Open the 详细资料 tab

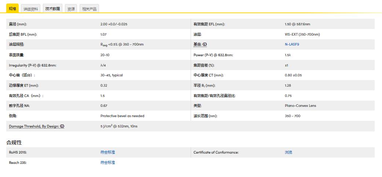tap(30, 9)
